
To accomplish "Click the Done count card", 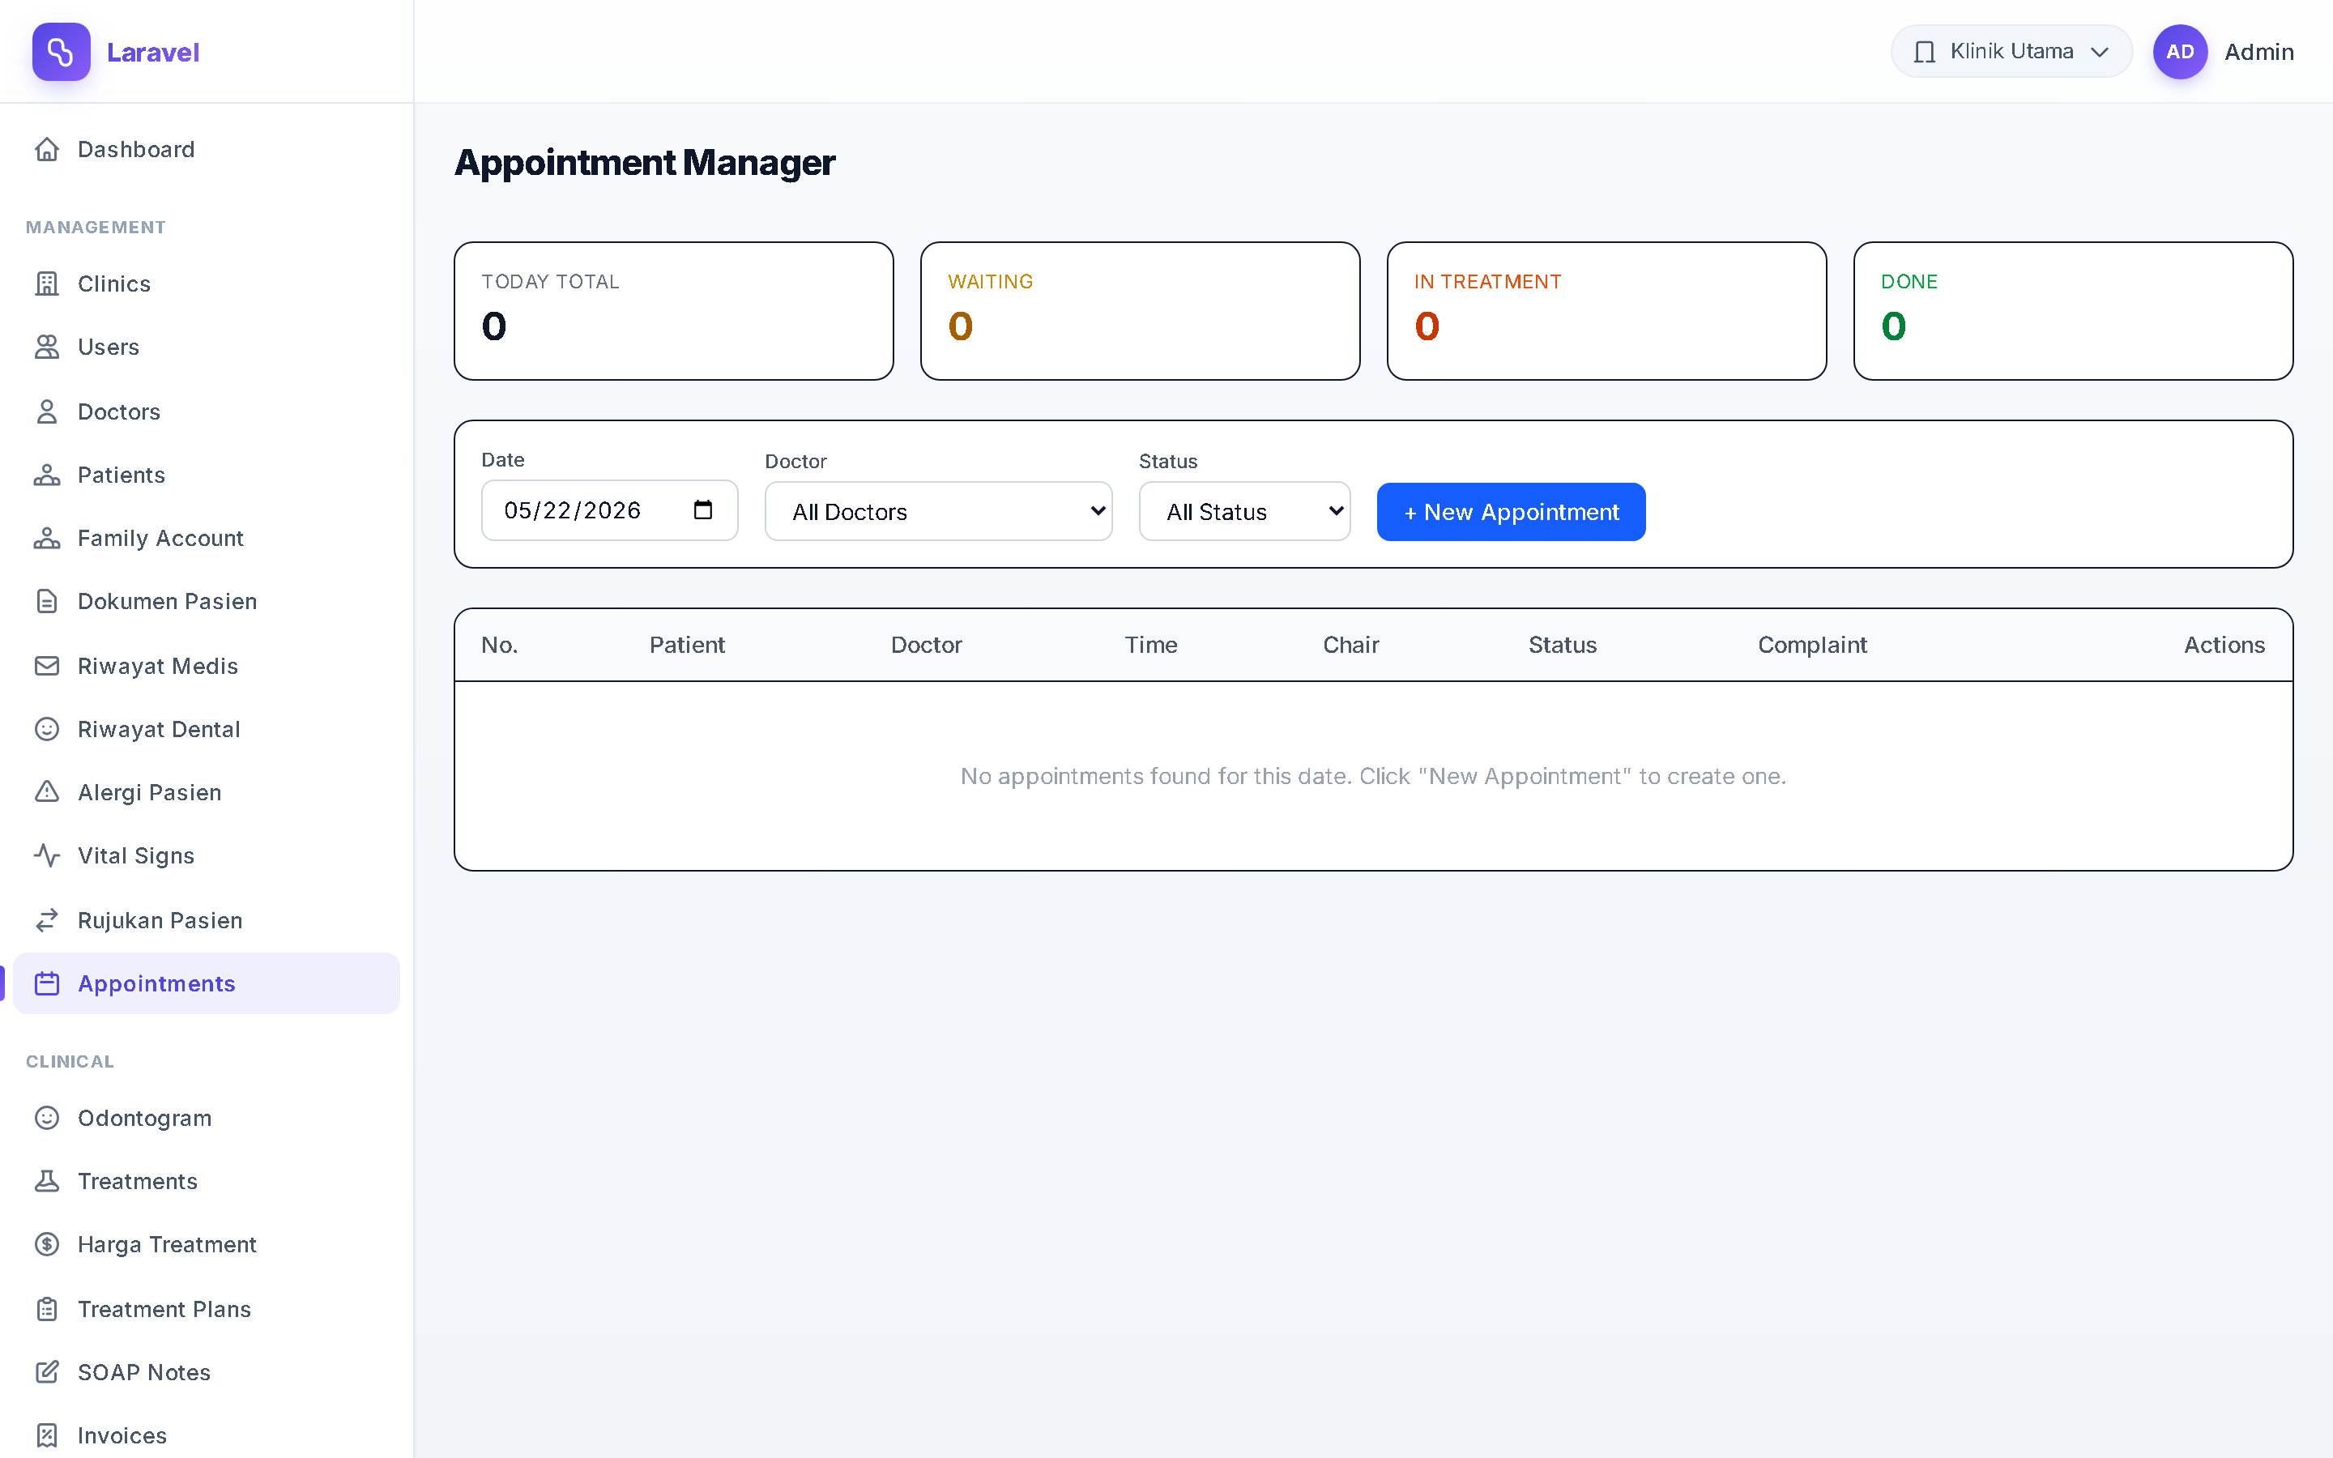I will click(x=2074, y=310).
